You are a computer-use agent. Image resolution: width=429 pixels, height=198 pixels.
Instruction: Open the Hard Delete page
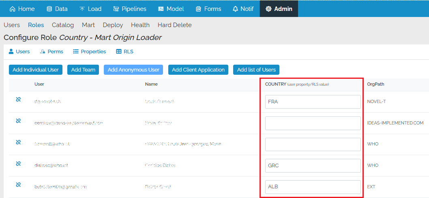pyautogui.click(x=174, y=25)
